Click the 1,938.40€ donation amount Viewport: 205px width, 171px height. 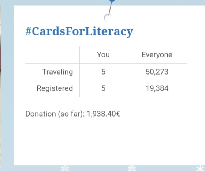pos(103,114)
